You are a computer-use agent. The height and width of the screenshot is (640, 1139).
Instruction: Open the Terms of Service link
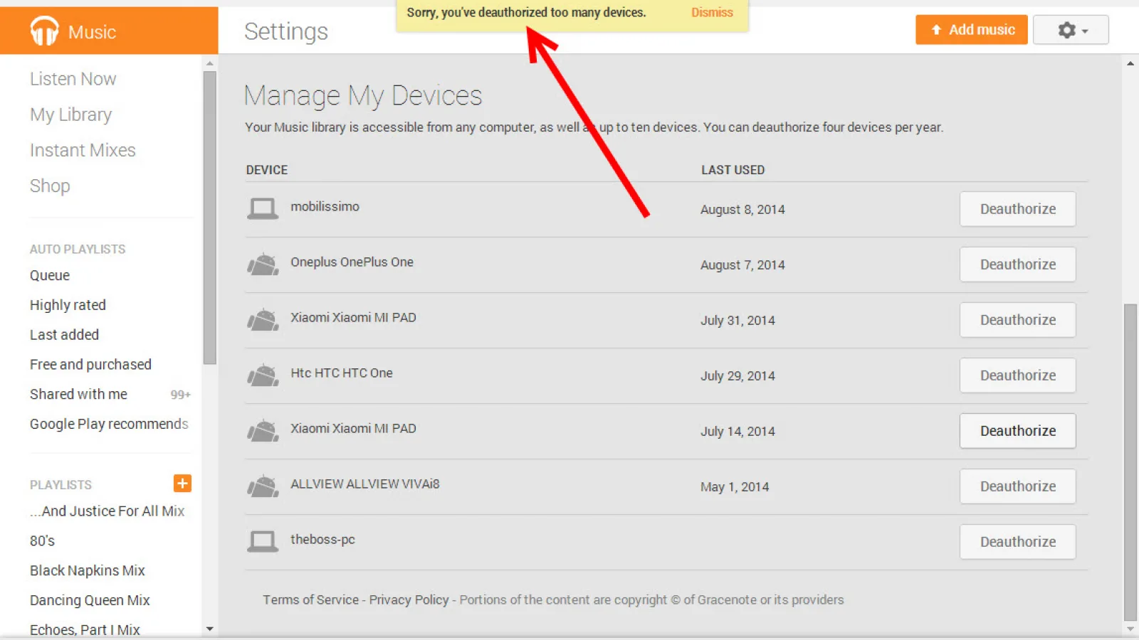[x=311, y=599]
